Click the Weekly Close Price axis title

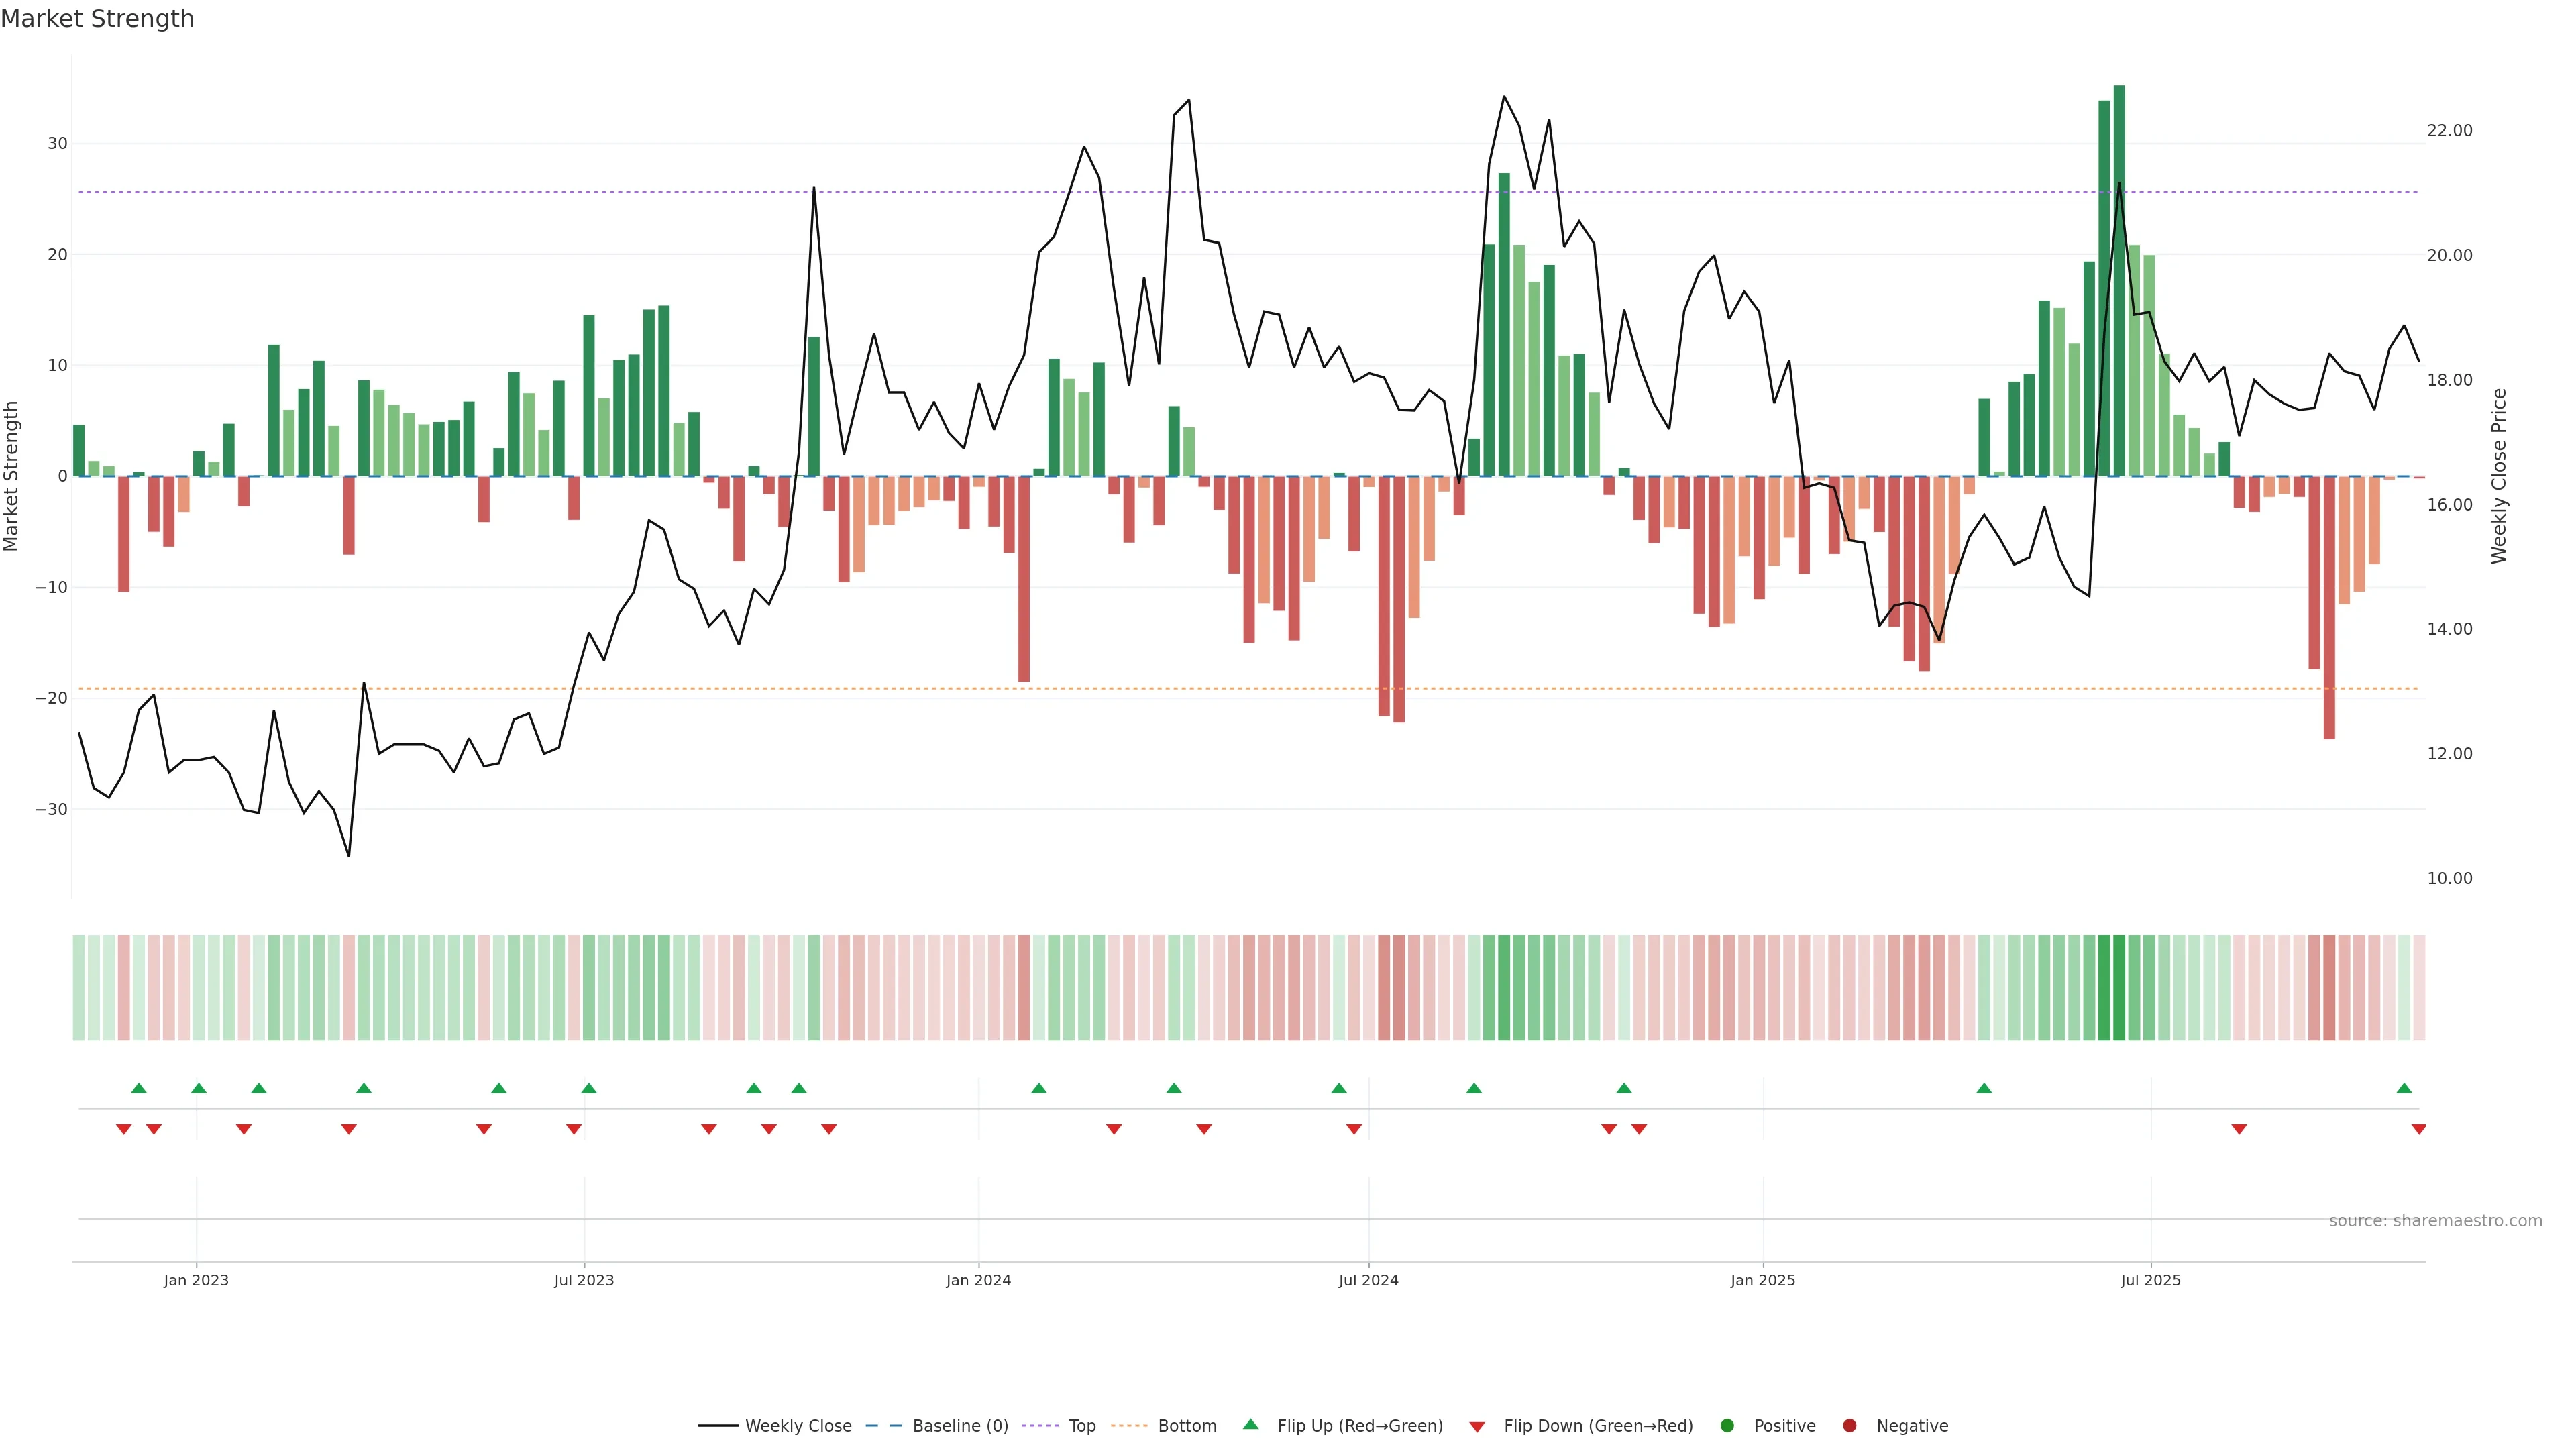point(2499,476)
